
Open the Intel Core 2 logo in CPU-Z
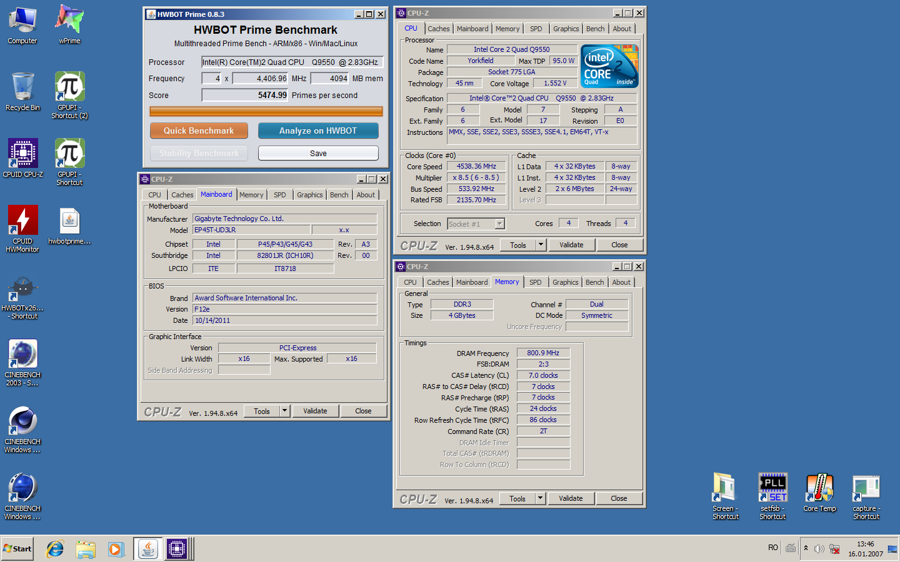click(609, 66)
